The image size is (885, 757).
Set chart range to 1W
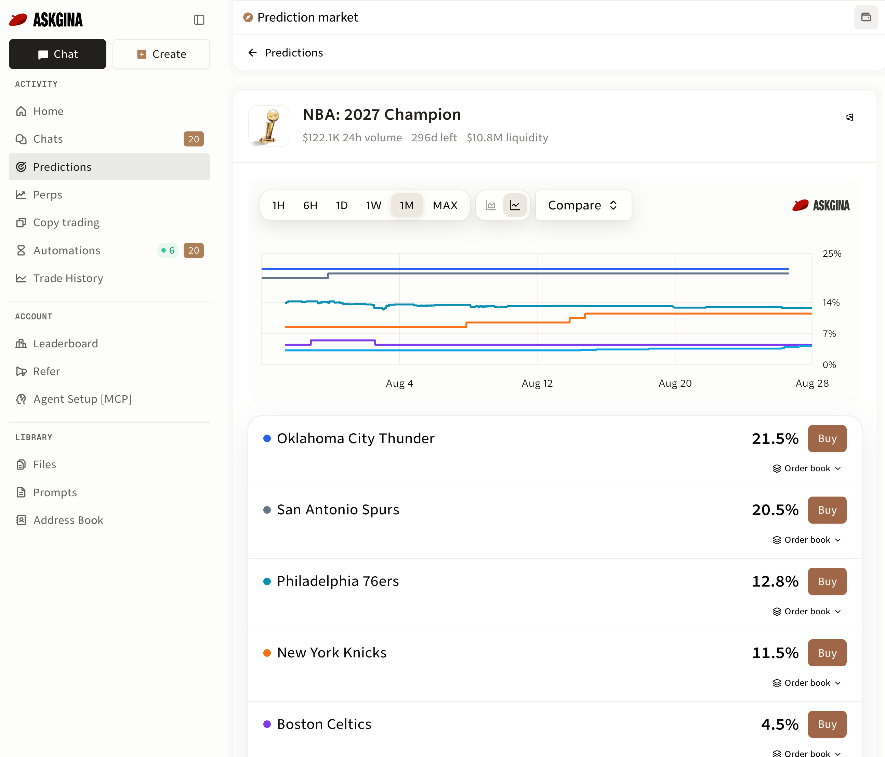coord(373,206)
